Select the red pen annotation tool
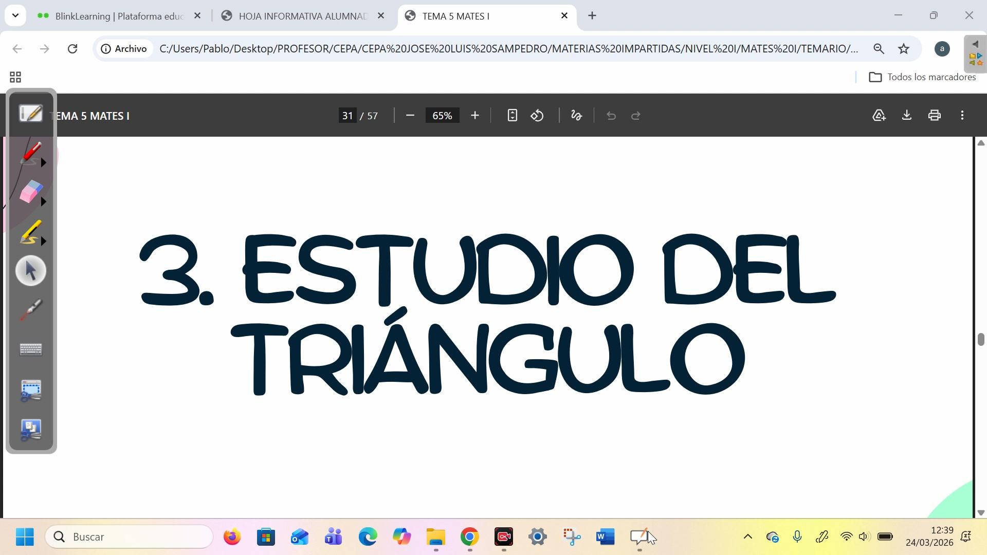This screenshot has width=987, height=555. [x=30, y=153]
